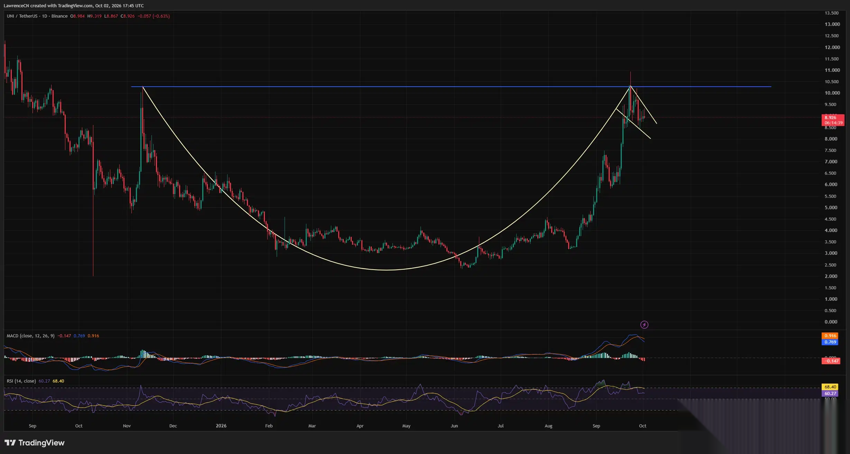
Task: Click the RSI (14, close) legend label
Action: point(21,381)
